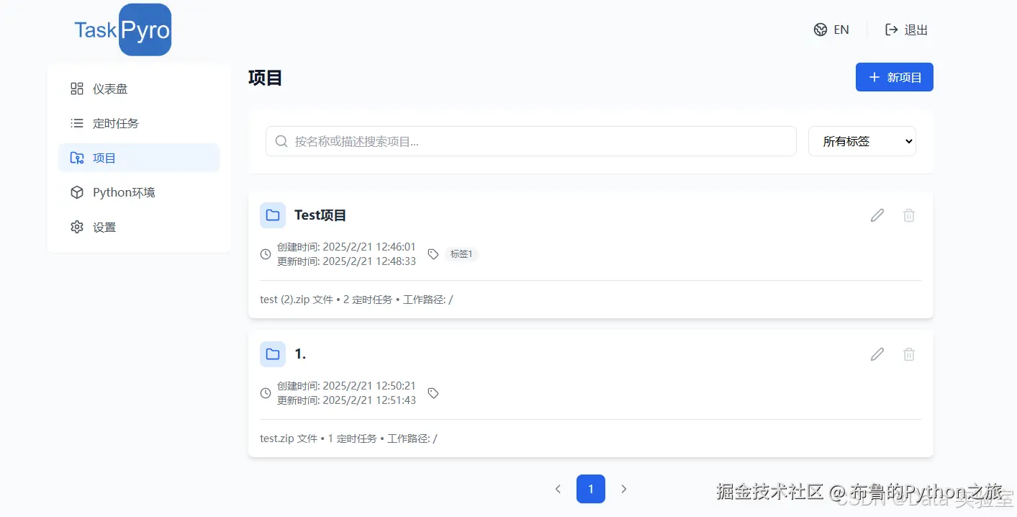Delete Test项目 with the trash icon
This screenshot has height=517, width=1017.
tap(908, 215)
